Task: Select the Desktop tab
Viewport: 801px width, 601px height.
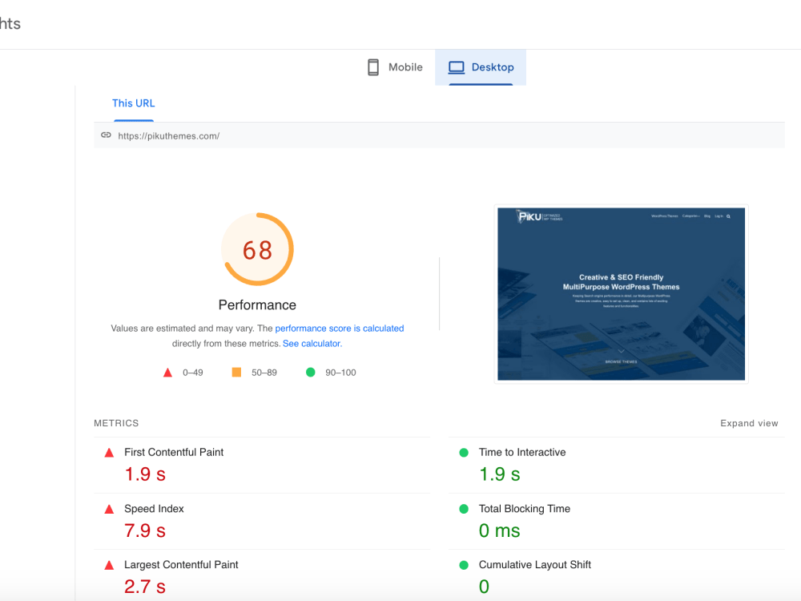Action: pyautogui.click(x=481, y=67)
